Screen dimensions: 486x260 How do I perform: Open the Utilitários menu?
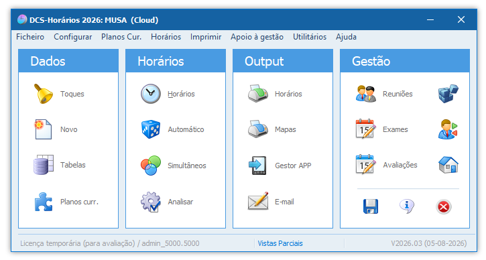tap(310, 37)
